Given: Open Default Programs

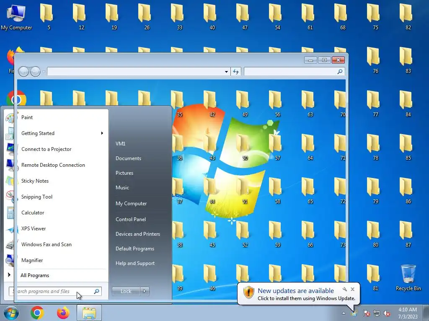Looking at the screenshot, I should pyautogui.click(x=140, y=249).
